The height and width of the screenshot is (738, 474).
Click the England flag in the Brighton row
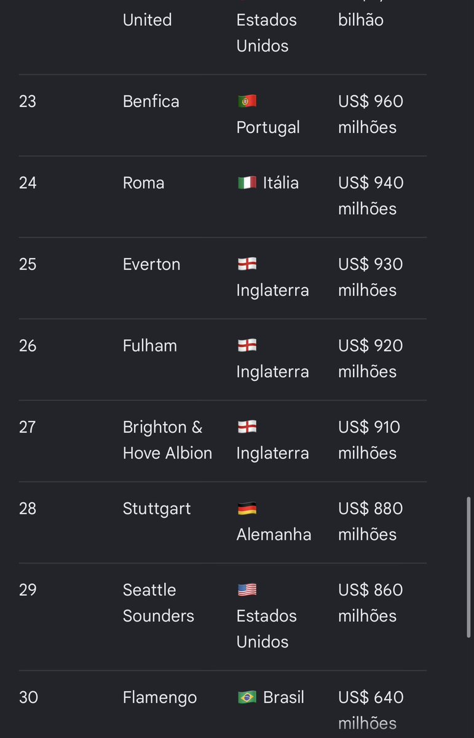pyautogui.click(x=247, y=427)
